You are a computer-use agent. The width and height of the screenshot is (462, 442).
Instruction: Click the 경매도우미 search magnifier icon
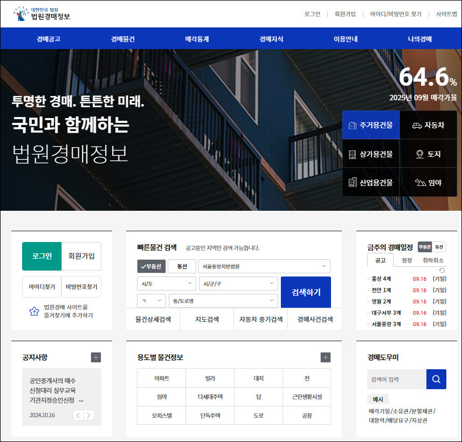[436, 379]
